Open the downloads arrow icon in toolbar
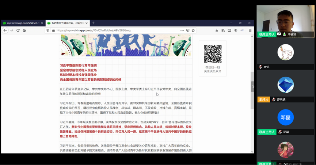The image size is (316, 165). coord(217,31)
